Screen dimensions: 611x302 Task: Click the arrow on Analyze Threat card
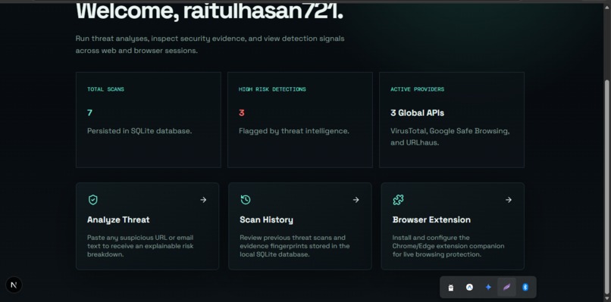coord(203,200)
